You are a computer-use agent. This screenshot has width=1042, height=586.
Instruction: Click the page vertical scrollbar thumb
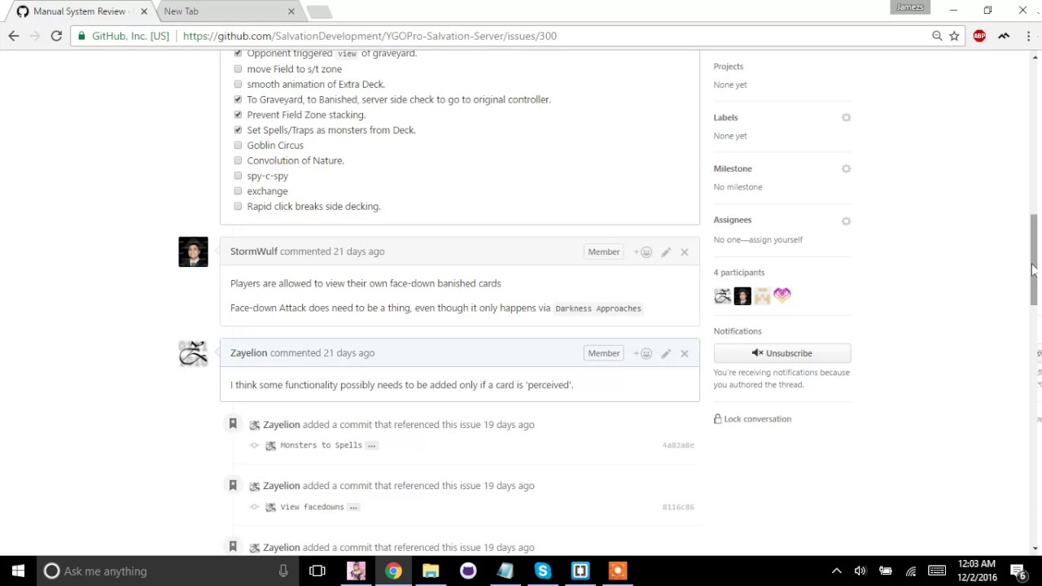click(1034, 260)
